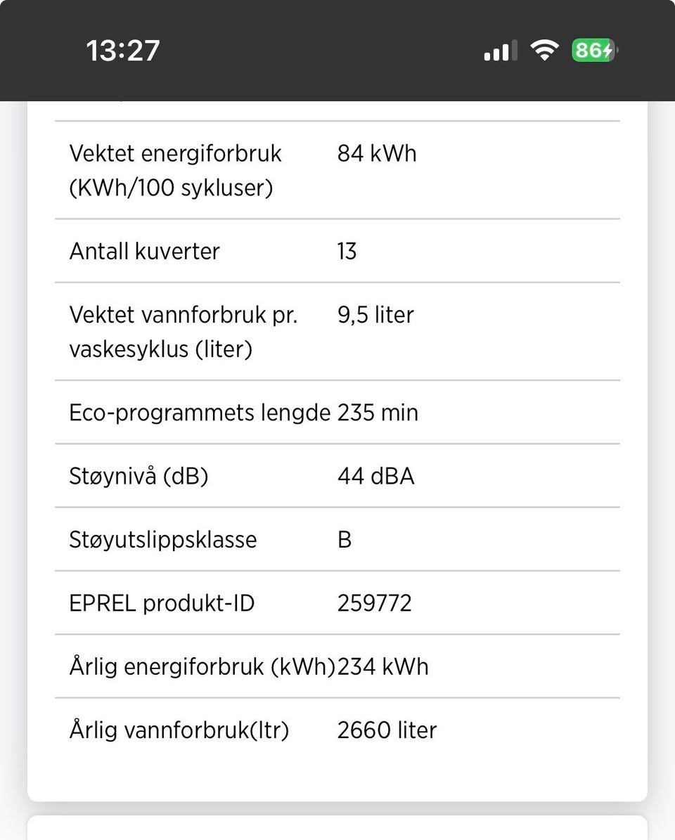
Task: Tap the cellular signal bars icon
Action: pyautogui.click(x=501, y=51)
